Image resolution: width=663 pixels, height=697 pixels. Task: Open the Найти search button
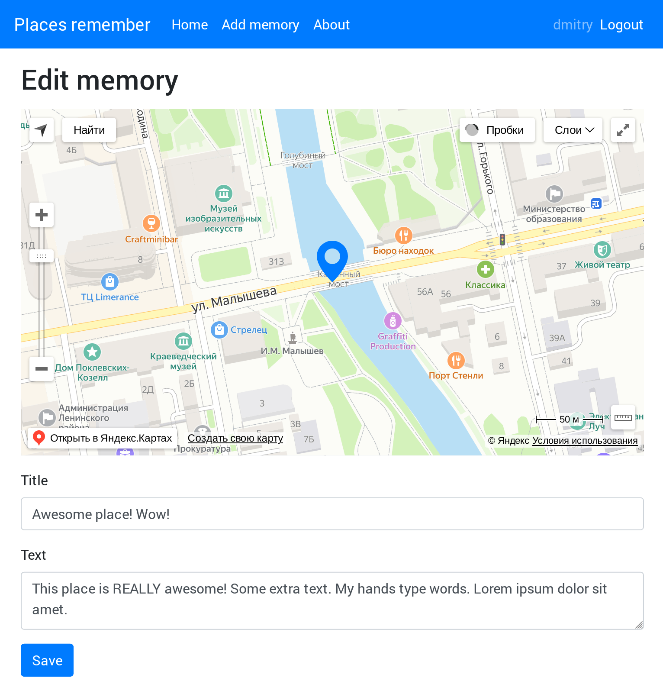click(x=89, y=130)
